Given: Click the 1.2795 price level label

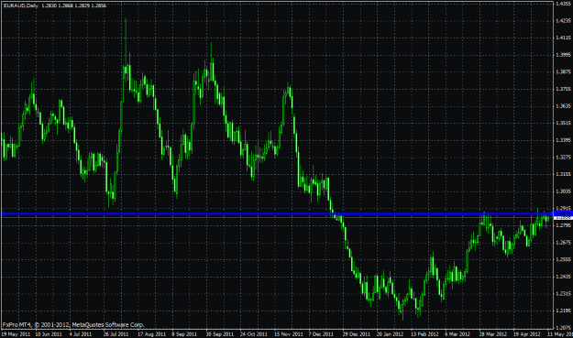Looking at the screenshot, I should 563,225.
